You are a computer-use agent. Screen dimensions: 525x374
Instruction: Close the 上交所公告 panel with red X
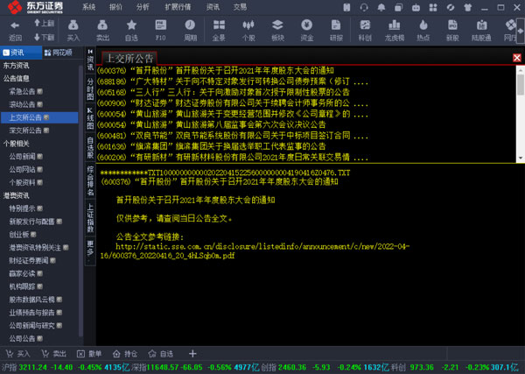517,58
